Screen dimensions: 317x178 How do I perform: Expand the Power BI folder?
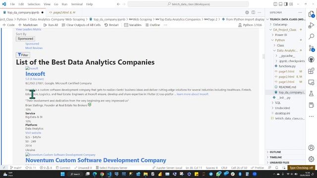tap(281, 35)
